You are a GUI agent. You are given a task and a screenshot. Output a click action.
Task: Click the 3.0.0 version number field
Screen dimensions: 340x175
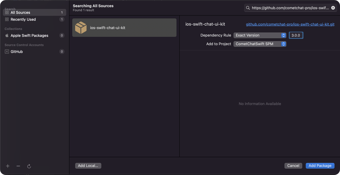[296, 35]
